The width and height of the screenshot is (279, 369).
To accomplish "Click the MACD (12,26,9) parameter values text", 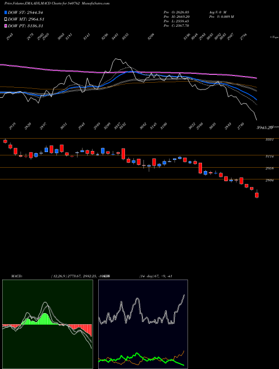I will 80,276.
